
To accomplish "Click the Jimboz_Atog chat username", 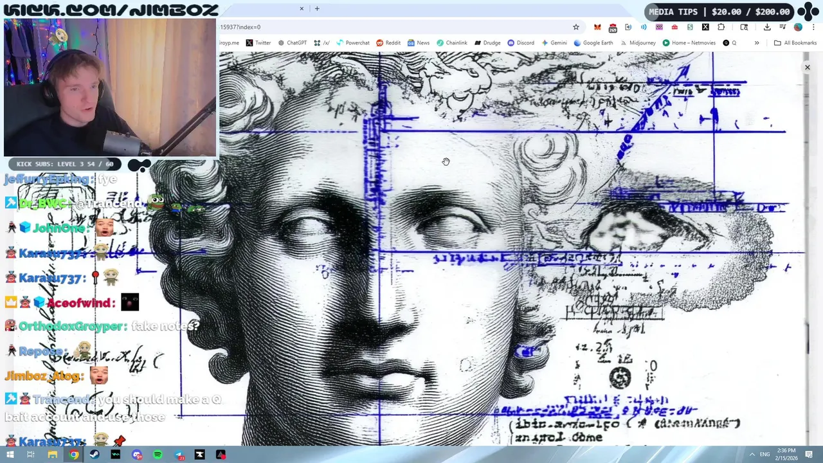I will (44, 376).
